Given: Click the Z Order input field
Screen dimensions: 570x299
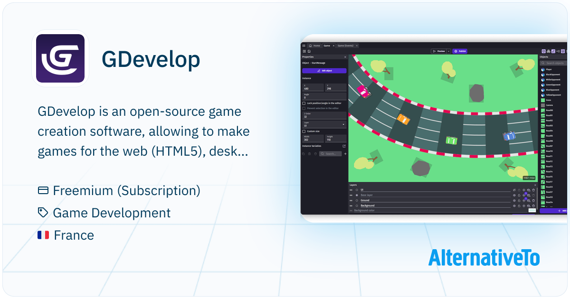Looking at the screenshot, I should (324, 115).
